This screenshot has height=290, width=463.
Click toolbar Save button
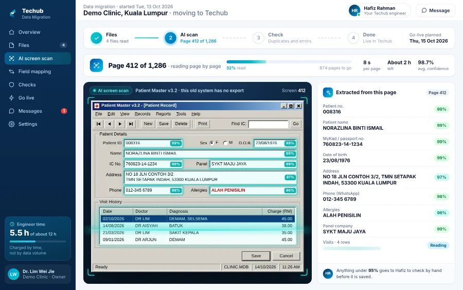164,124
